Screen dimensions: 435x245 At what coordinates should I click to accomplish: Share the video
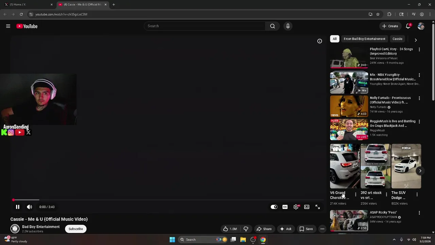click(264, 229)
